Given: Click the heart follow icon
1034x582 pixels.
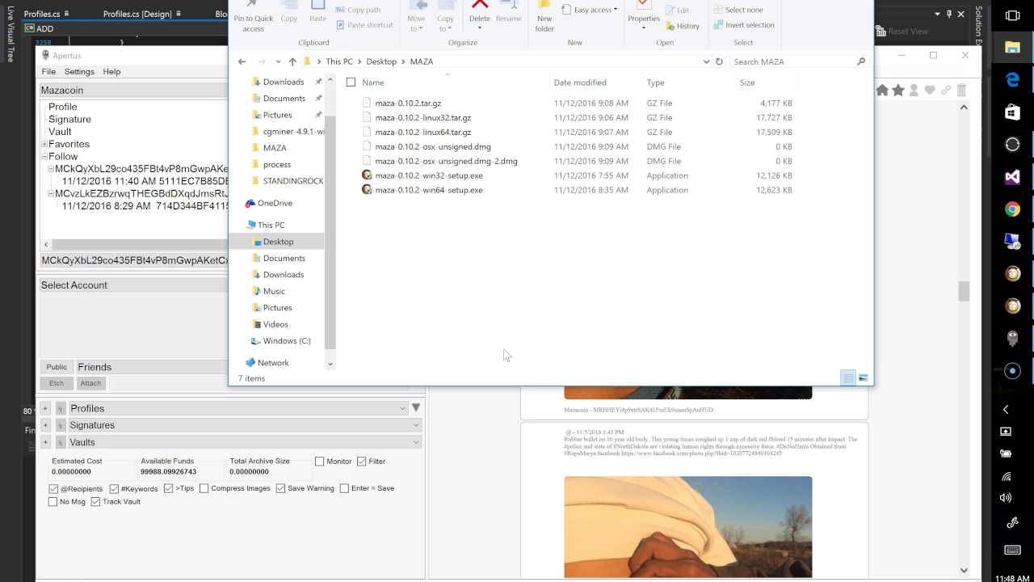Looking at the screenshot, I should (930, 91).
